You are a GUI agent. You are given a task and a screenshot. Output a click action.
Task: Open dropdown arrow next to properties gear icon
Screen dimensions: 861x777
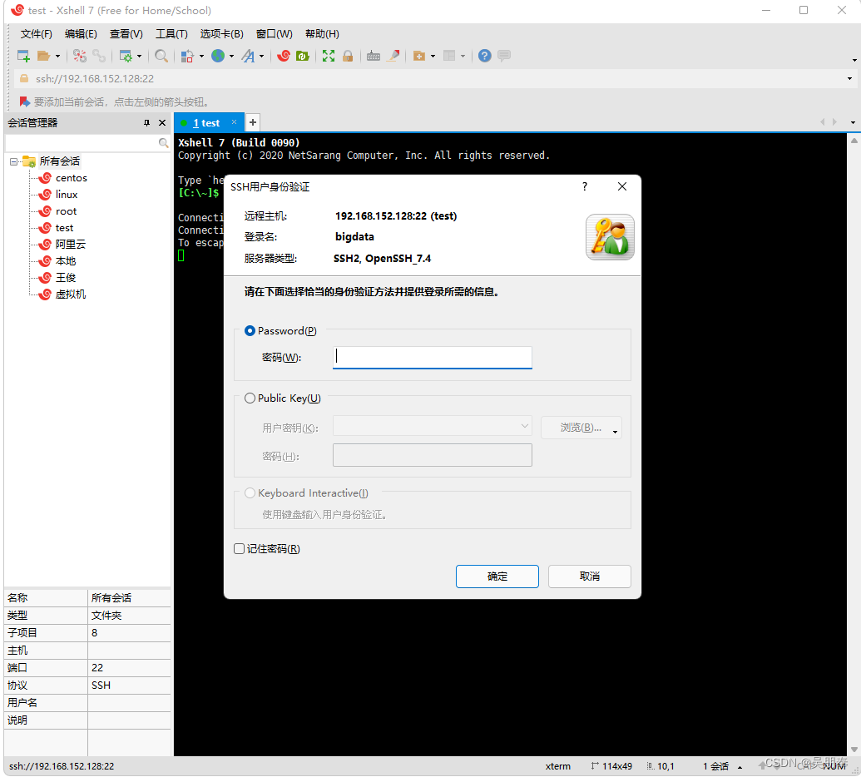(x=139, y=56)
